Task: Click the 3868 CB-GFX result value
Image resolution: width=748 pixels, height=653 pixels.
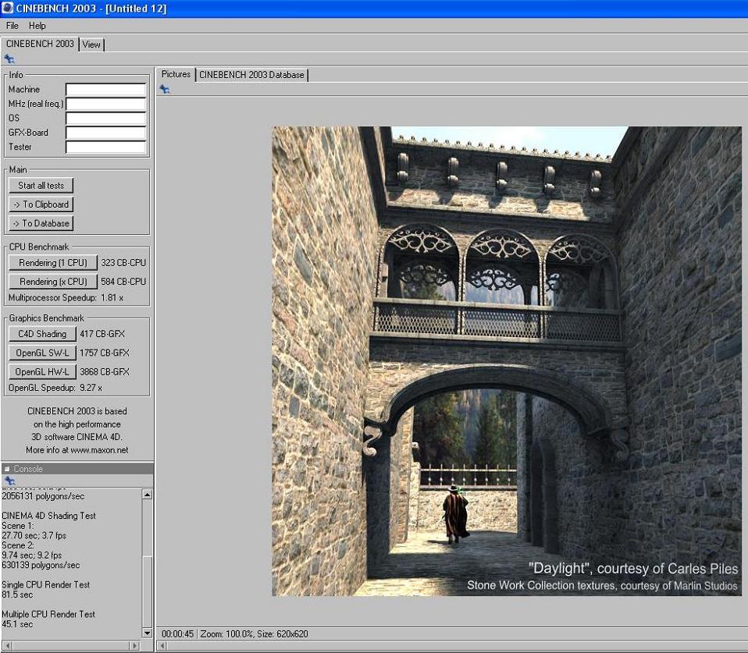Action: click(x=105, y=372)
